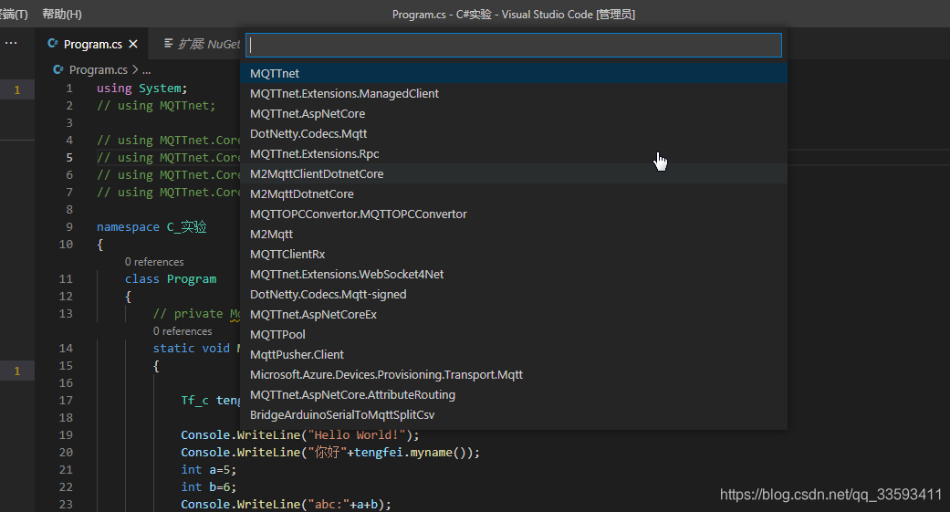
Task: Click the list icon on NuGet tab
Action: pyautogui.click(x=169, y=44)
